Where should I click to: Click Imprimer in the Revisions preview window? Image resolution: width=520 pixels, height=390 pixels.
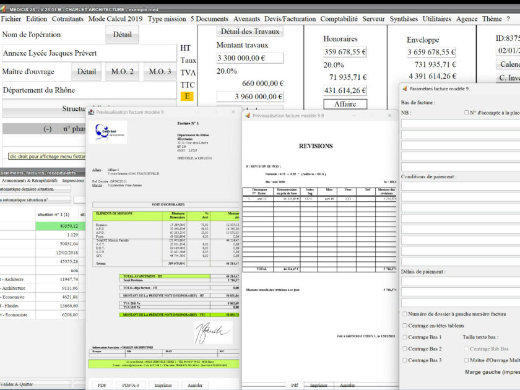(319, 385)
